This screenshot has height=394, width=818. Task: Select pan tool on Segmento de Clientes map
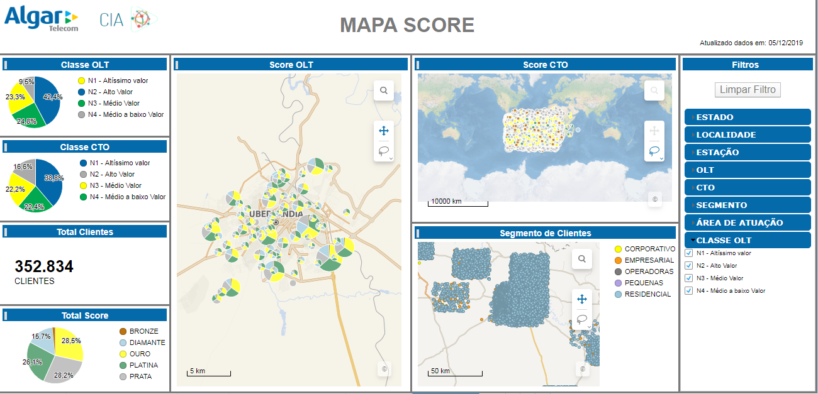(x=582, y=299)
